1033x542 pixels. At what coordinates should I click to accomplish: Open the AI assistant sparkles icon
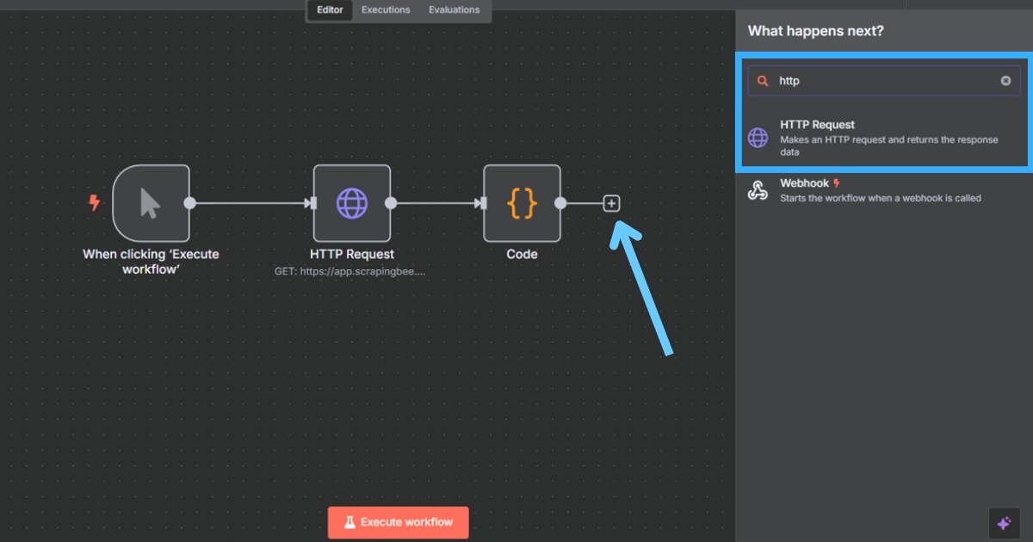[1004, 522]
